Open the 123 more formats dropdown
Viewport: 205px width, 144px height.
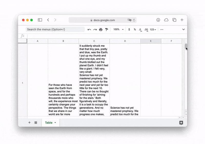(x=153, y=30)
